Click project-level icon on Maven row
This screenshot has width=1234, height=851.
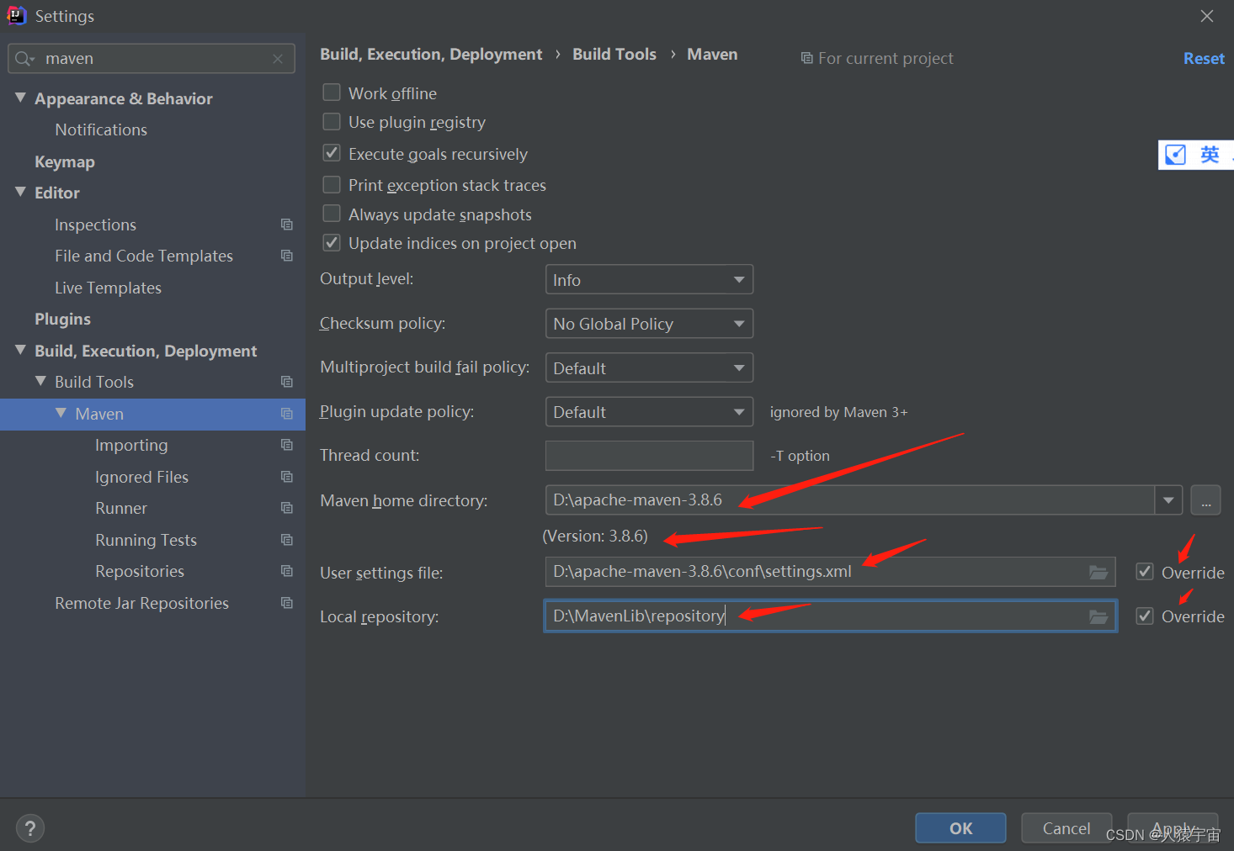tap(287, 414)
